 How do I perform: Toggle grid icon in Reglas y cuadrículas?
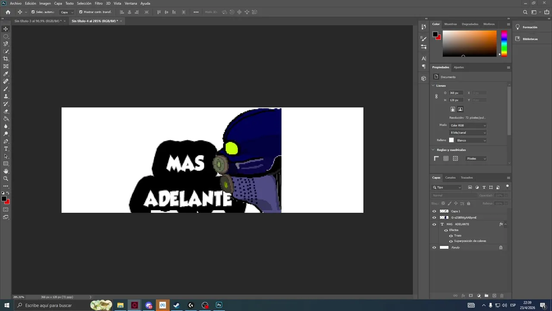[x=446, y=159]
